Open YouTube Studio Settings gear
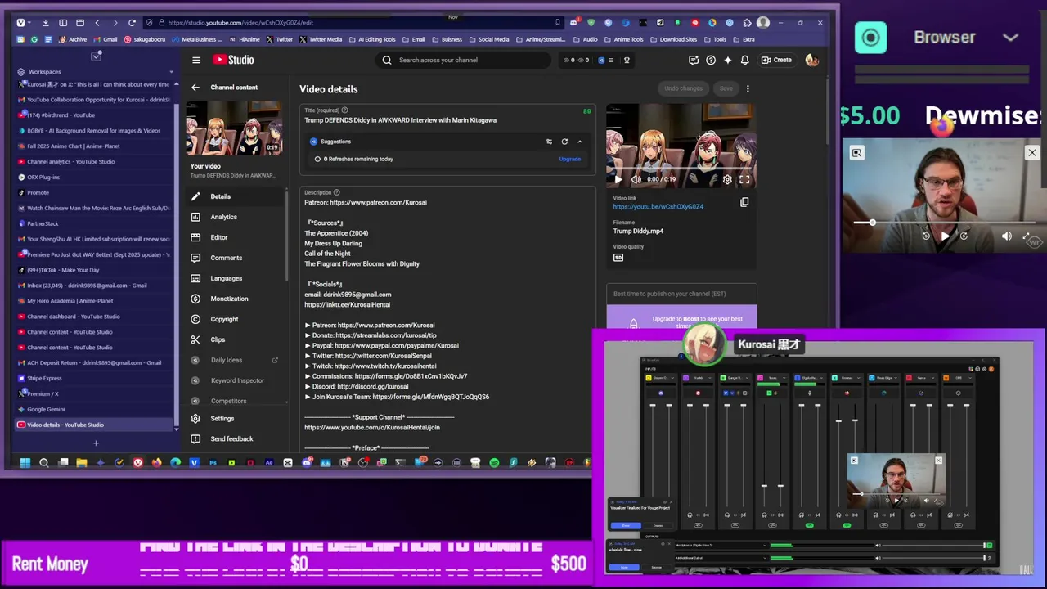Viewport: 1047px width, 589px height. pos(195,418)
